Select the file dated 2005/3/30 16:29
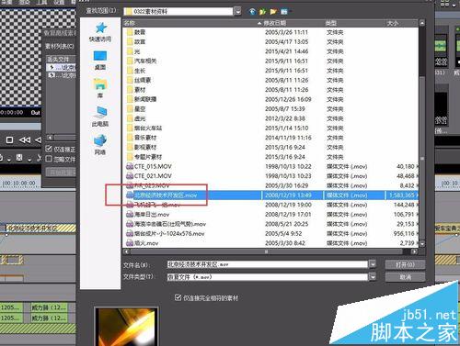The image size is (460, 346). coord(148,185)
